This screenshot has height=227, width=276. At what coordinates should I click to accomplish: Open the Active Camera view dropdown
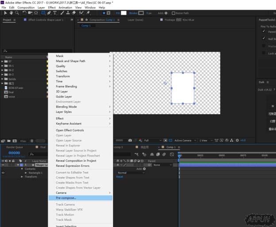[x=182, y=140]
